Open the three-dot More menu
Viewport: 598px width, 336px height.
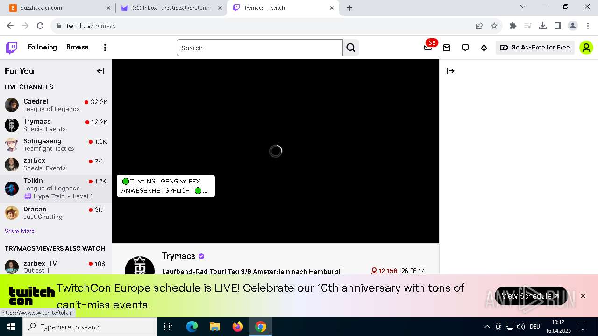coord(105,48)
